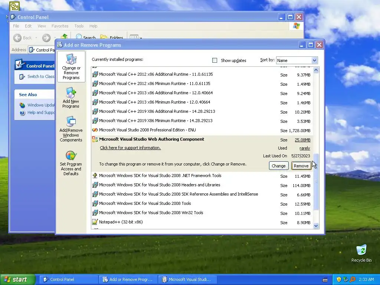The width and height of the screenshot is (380, 285).
Task: Click the Microsoft Visual Studio taskbar button
Action: click(187, 279)
